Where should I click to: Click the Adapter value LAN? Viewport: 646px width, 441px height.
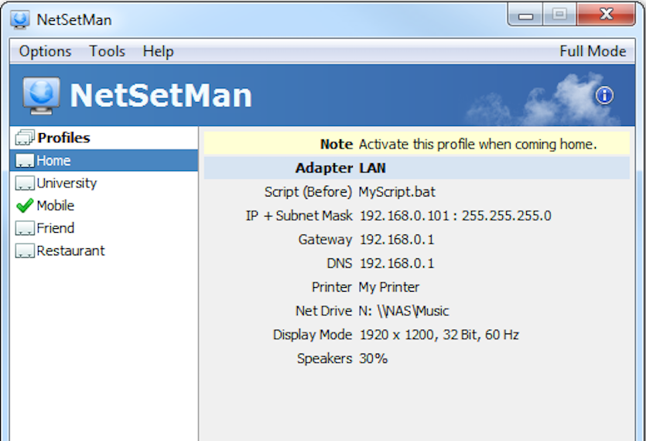(x=372, y=168)
